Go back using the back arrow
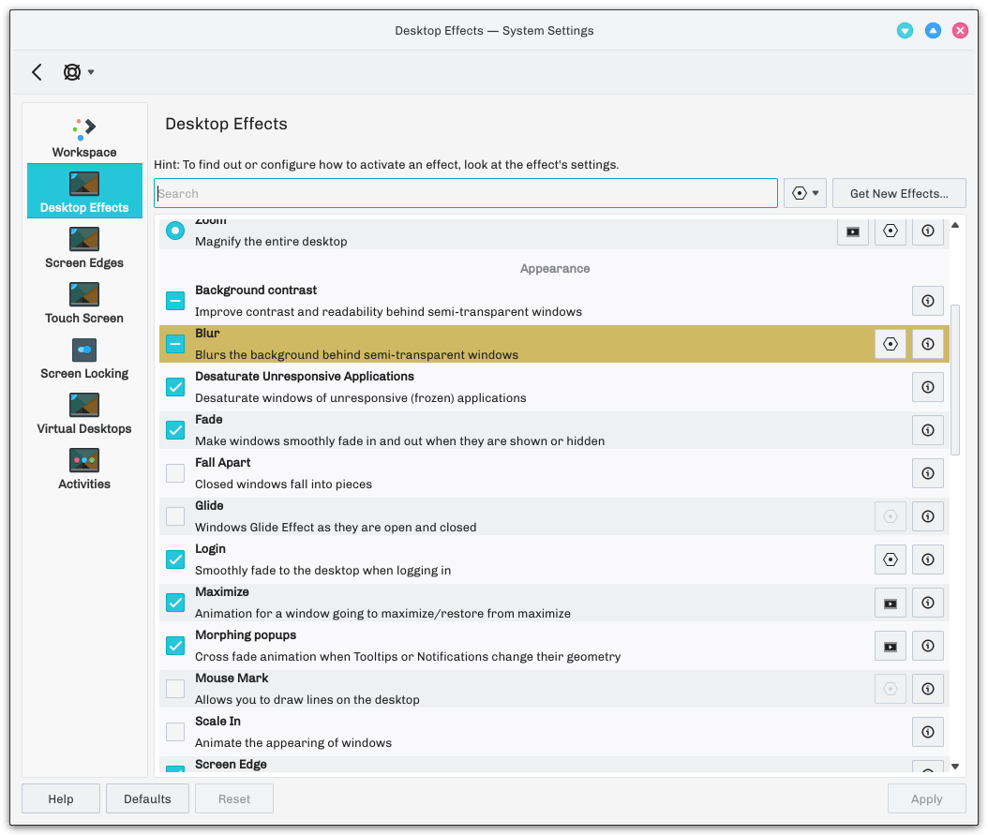 tap(37, 72)
